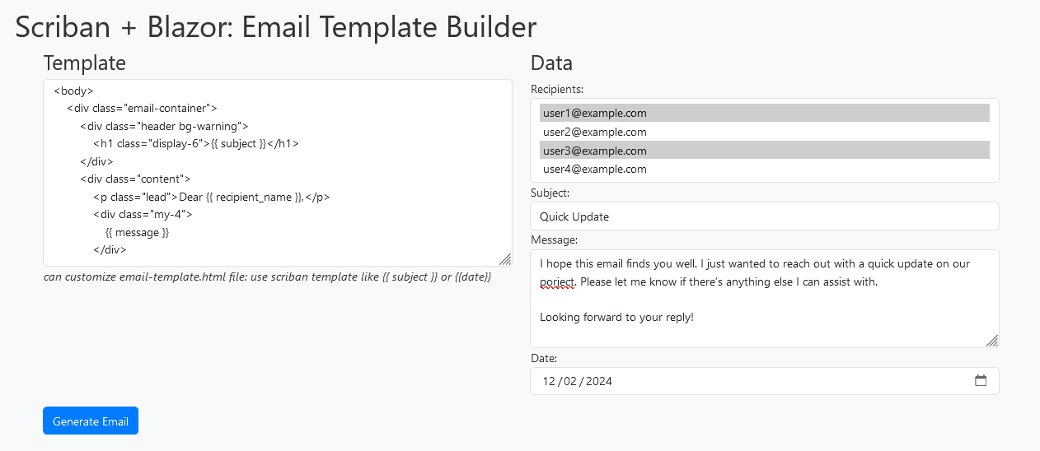Click the "Message:" field label
The height and width of the screenshot is (451, 1040).
[x=554, y=239]
